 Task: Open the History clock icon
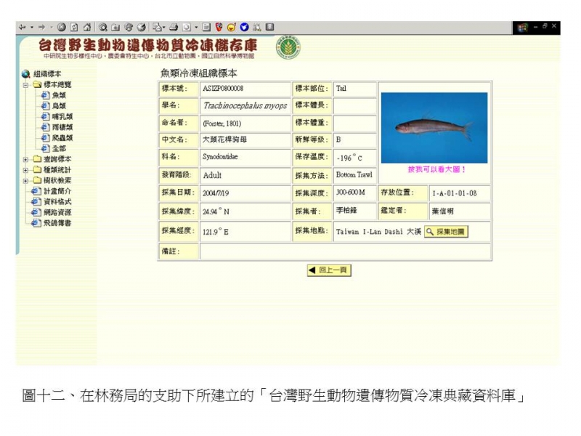click(141, 27)
